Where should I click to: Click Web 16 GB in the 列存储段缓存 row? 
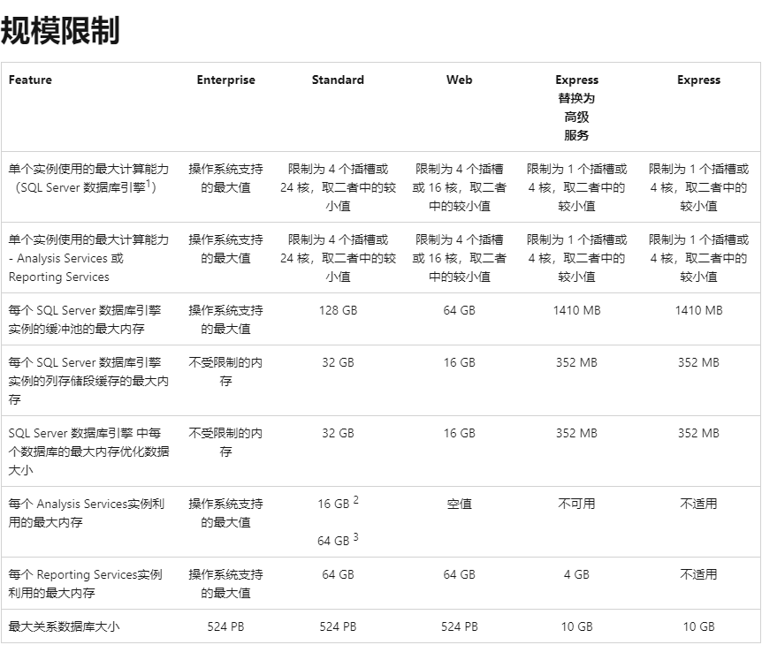[460, 363]
